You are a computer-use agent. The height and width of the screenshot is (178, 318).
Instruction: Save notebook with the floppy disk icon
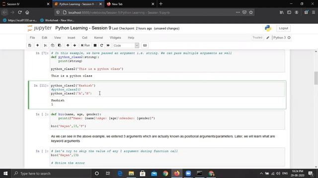coord(30,45)
